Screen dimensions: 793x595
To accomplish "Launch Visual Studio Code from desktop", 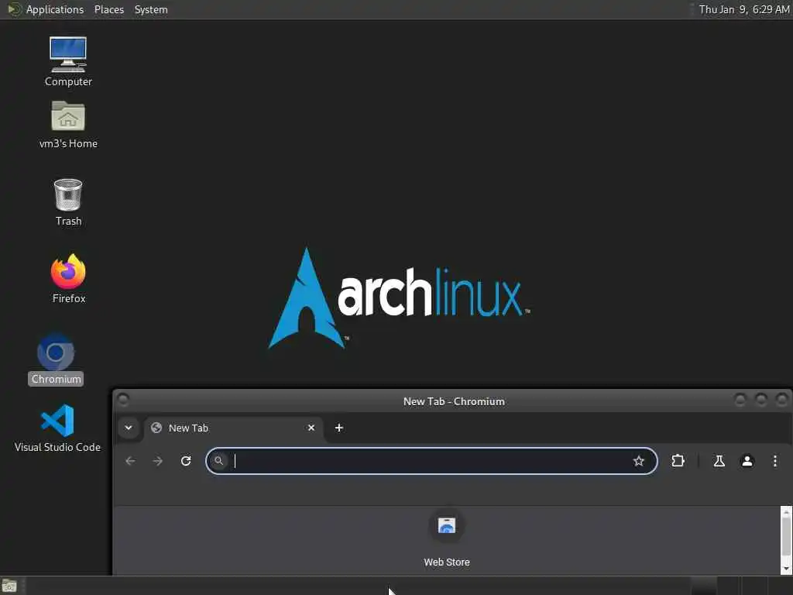I will point(57,428).
